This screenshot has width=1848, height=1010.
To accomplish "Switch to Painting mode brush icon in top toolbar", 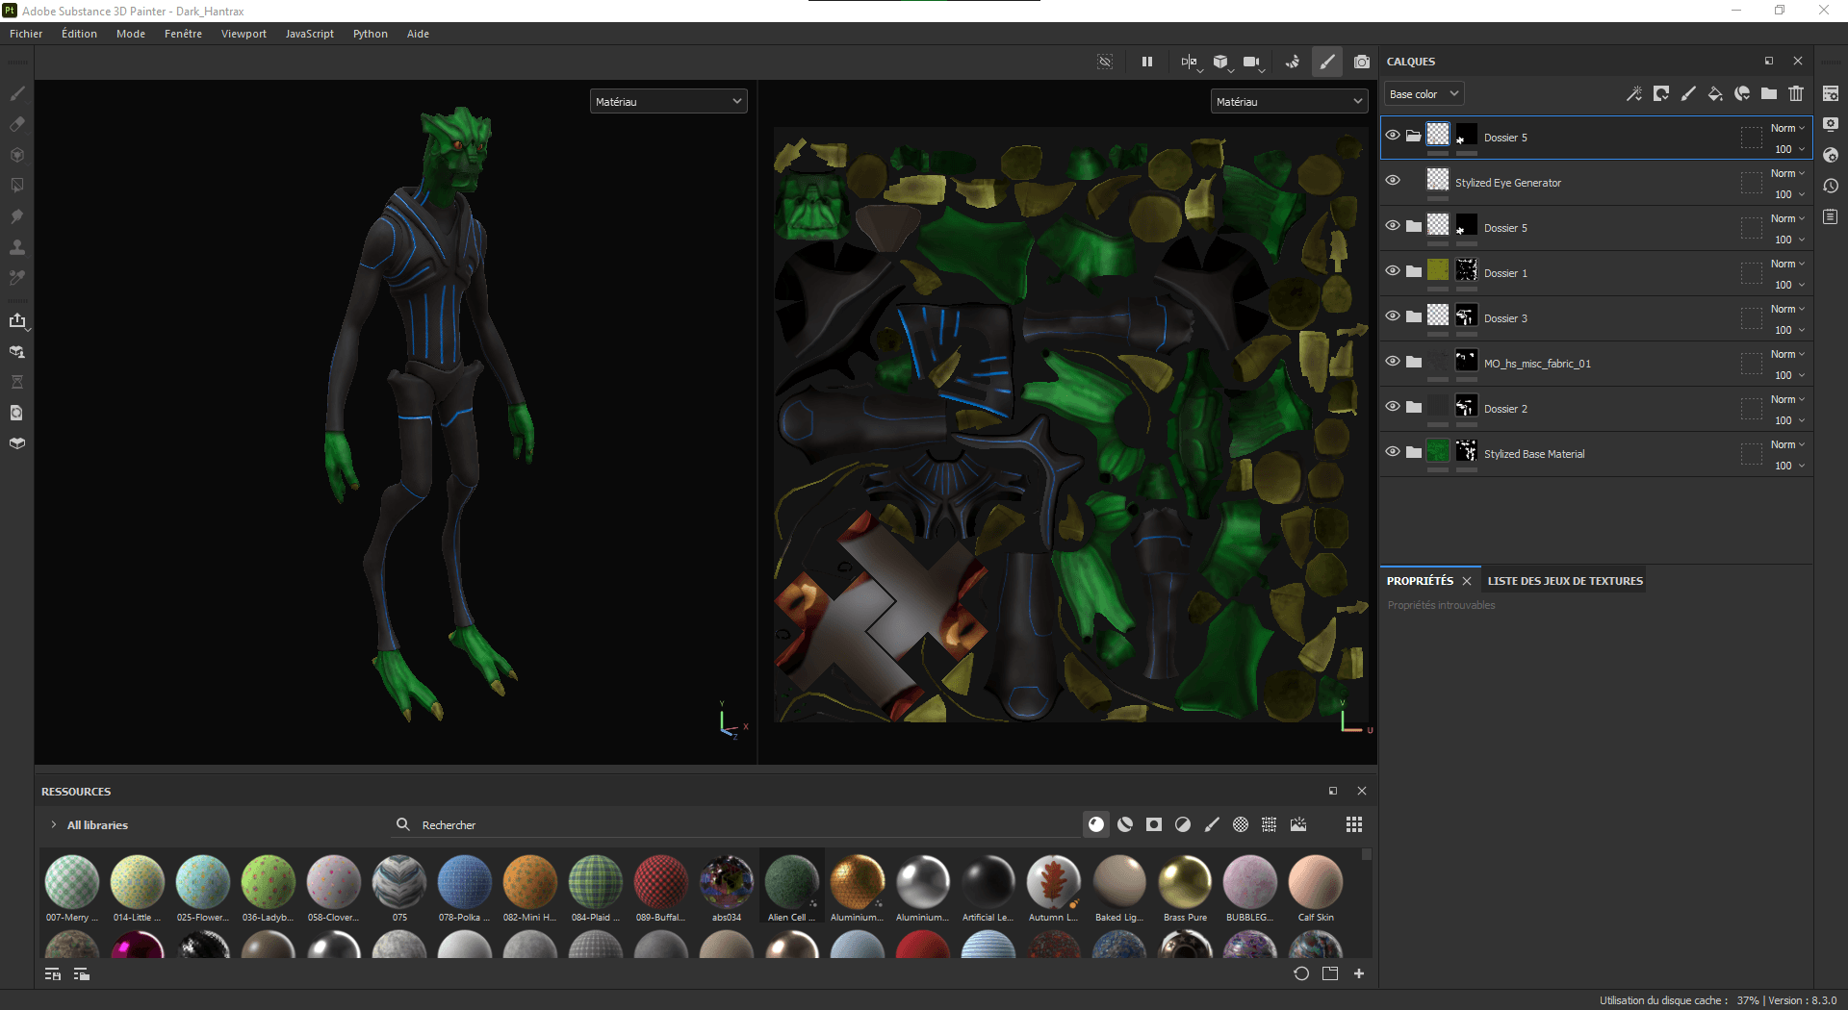I will tap(1327, 62).
